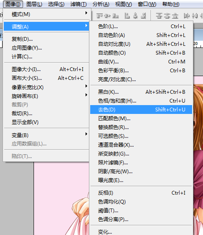Apply 去色(D) desaturate command

pos(141,110)
